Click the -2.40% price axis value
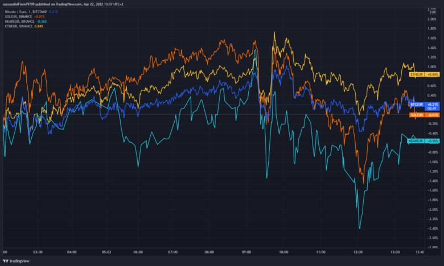 pos(433,228)
